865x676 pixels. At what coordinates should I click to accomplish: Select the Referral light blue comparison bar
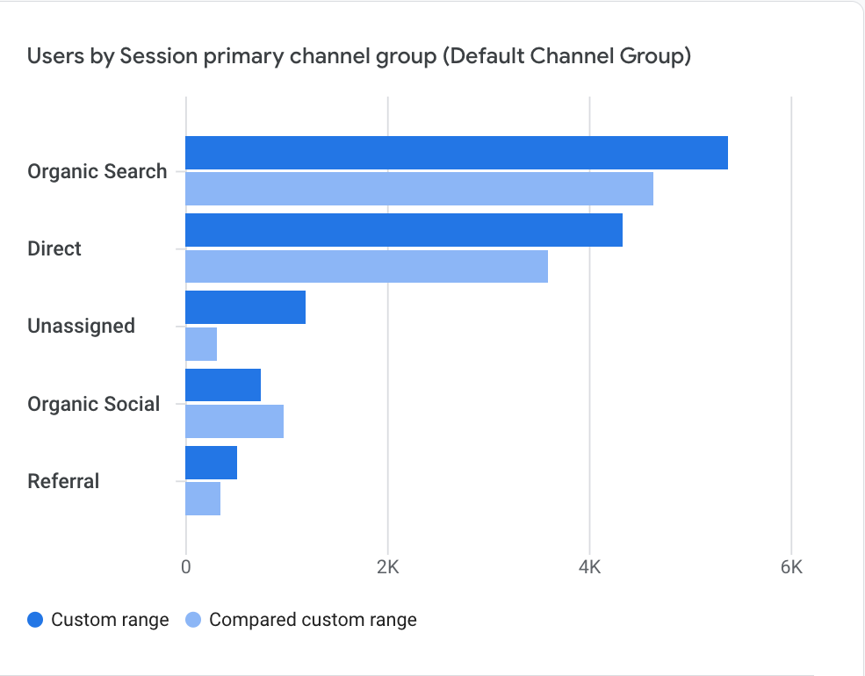(x=203, y=499)
